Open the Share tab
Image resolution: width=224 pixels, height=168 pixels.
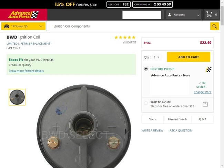(152, 119)
